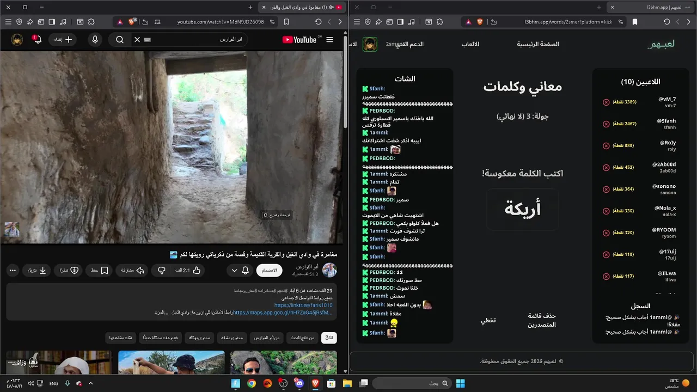Open الدعم الفني in l3bhm navigation
697x392 pixels.
click(x=410, y=44)
